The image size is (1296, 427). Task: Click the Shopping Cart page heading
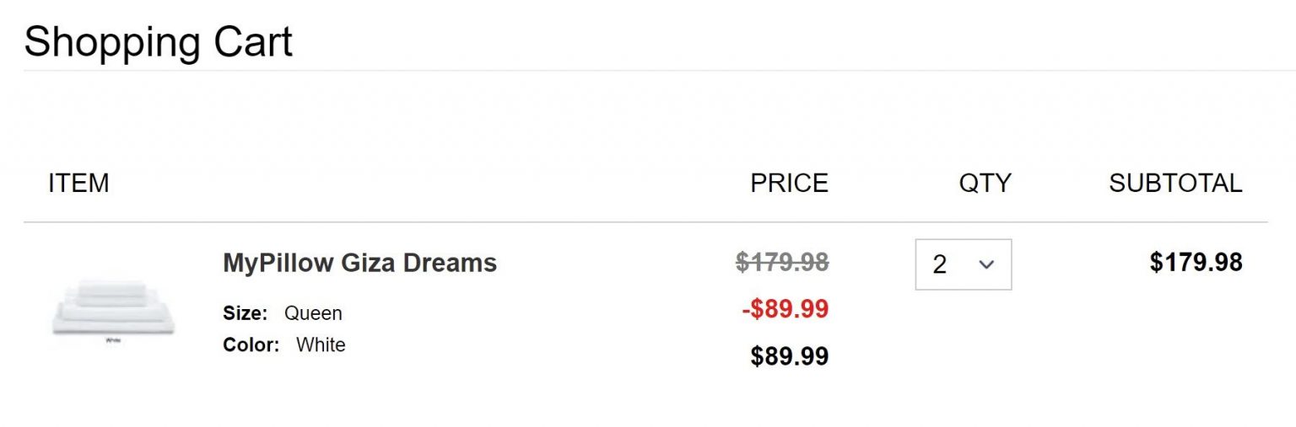(x=158, y=41)
